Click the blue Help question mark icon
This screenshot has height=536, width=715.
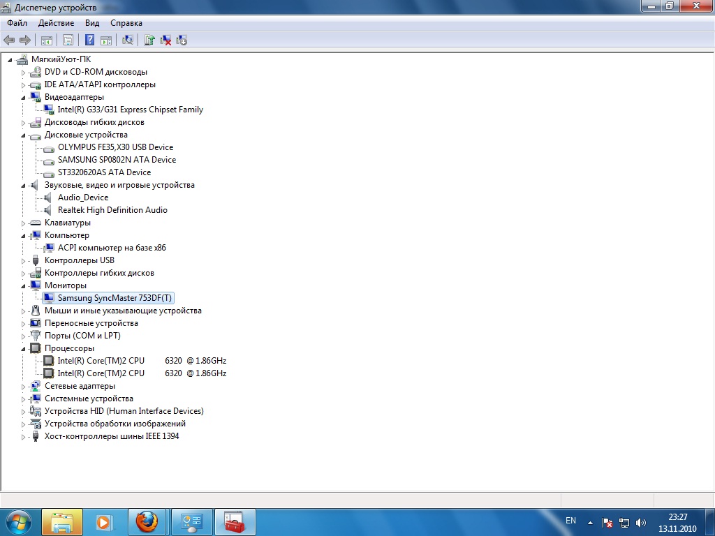click(90, 40)
